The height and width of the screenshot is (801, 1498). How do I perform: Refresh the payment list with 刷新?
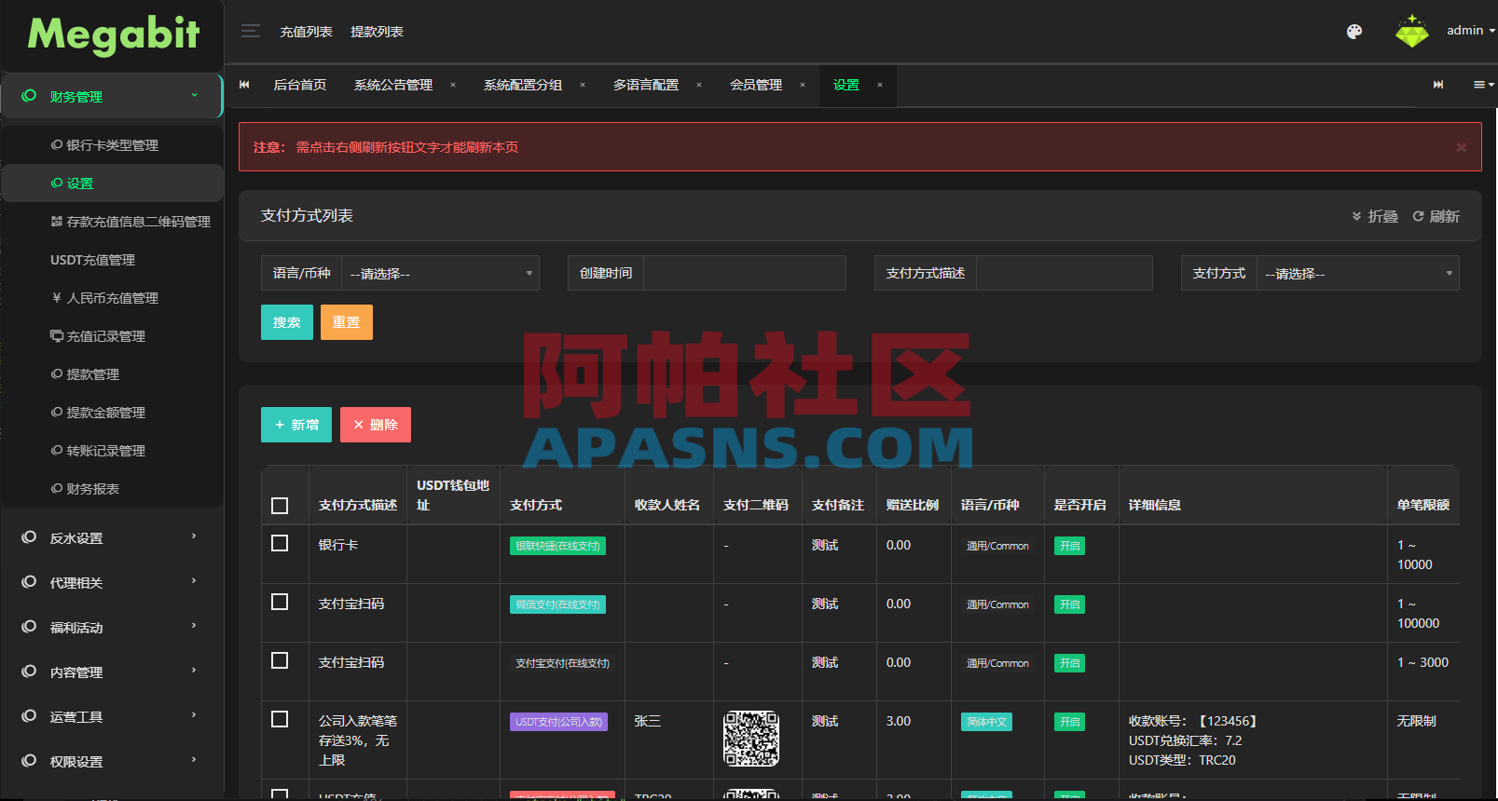[1436, 216]
